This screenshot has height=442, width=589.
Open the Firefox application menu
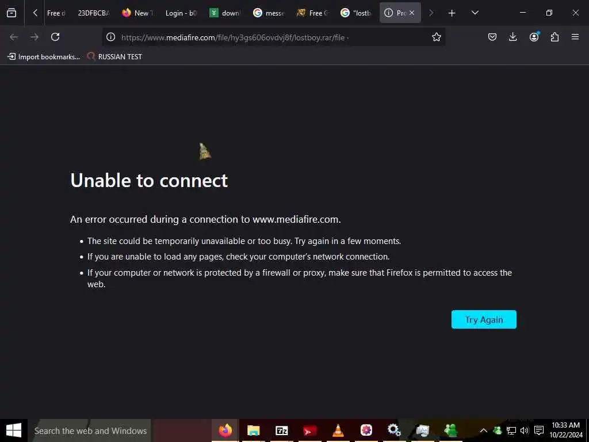575,37
